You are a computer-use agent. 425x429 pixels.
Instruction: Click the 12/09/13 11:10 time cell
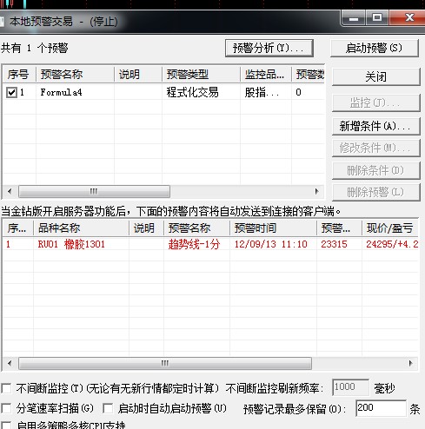[270, 244]
